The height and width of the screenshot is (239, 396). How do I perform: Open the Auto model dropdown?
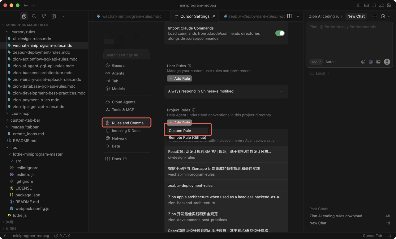[331, 62]
